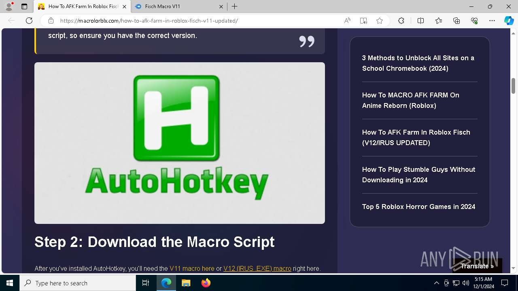Open How To MACRO AFK FARM Anime Reborn

tap(411, 100)
